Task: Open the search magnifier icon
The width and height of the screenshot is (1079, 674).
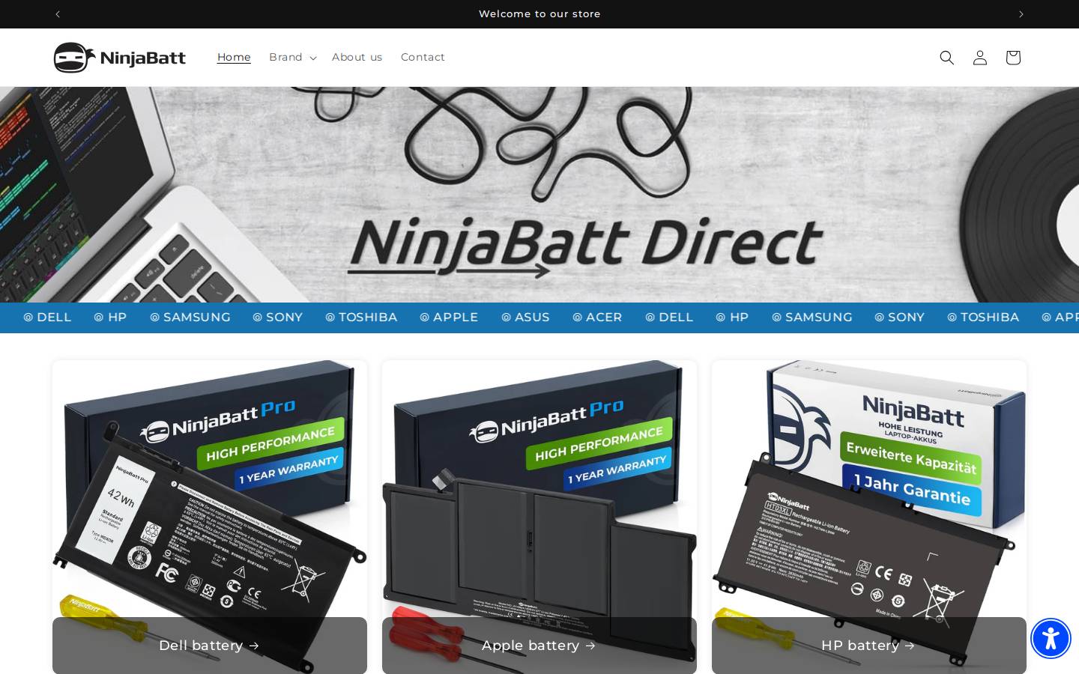Action: (x=946, y=58)
